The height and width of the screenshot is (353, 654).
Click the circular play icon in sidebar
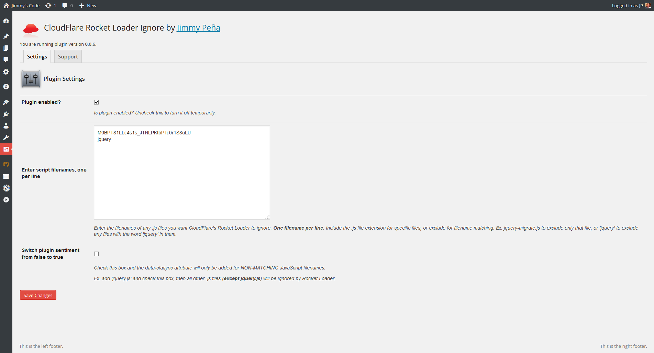pyautogui.click(x=6, y=200)
